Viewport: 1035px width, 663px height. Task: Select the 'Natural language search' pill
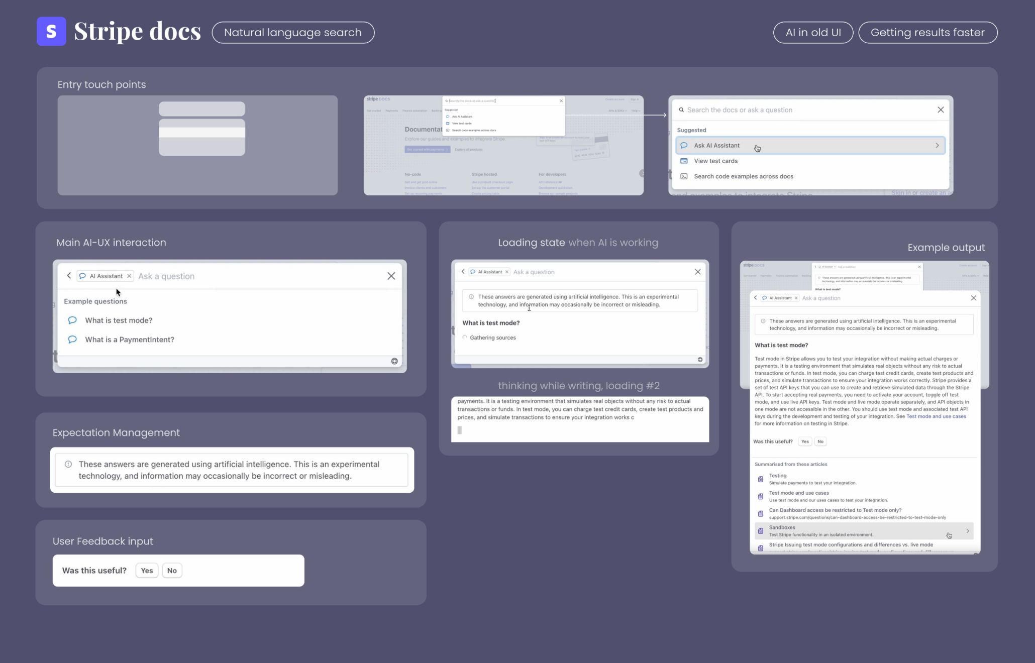293,33
